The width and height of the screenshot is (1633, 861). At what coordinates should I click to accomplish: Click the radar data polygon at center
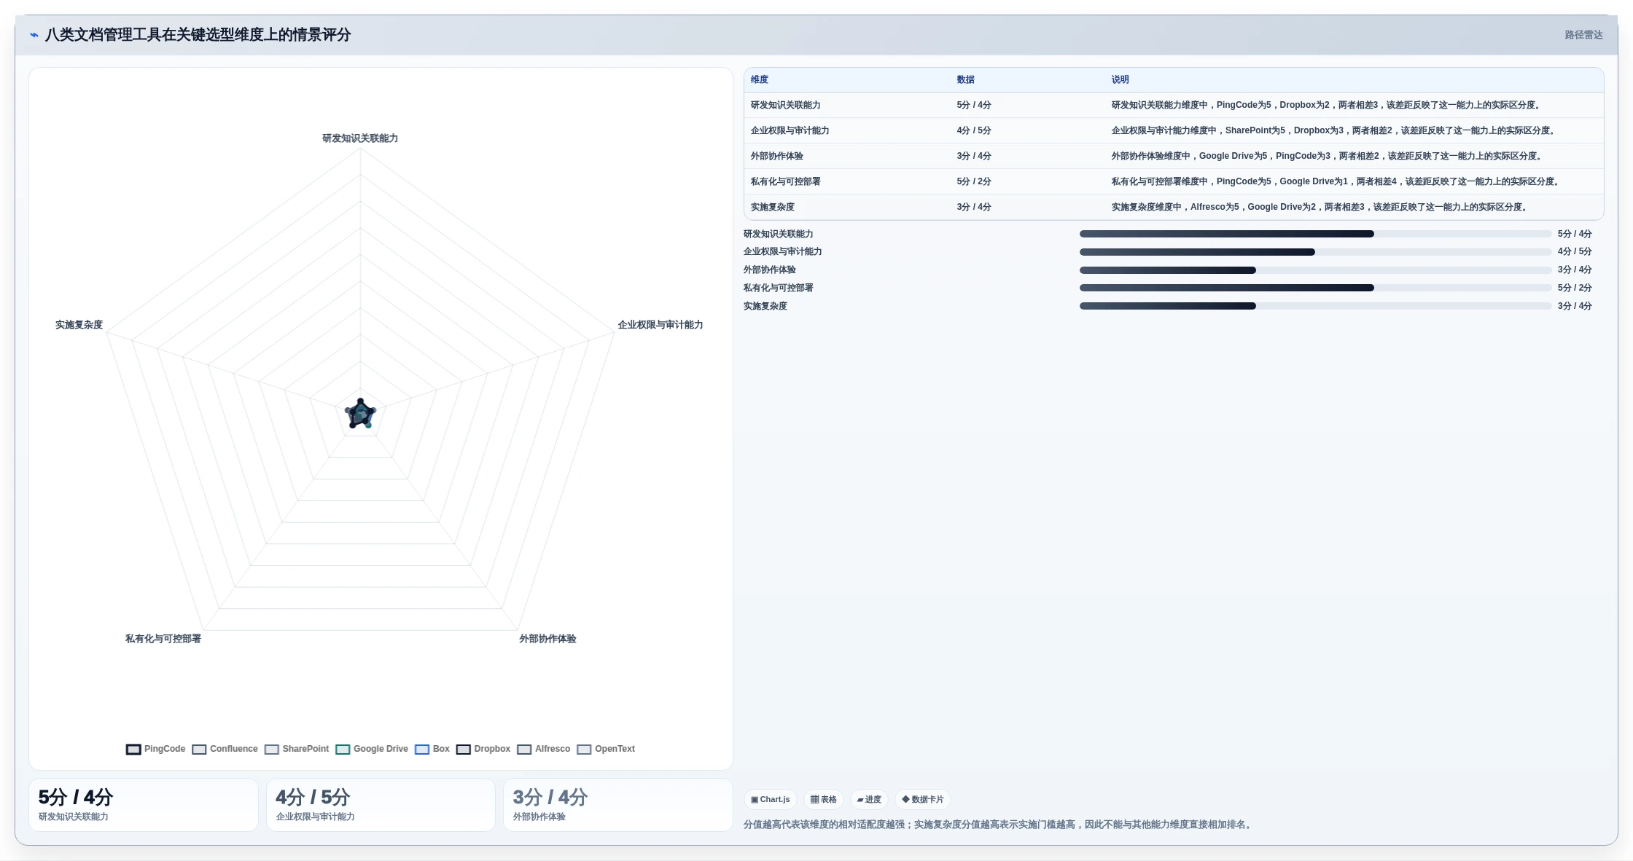360,414
